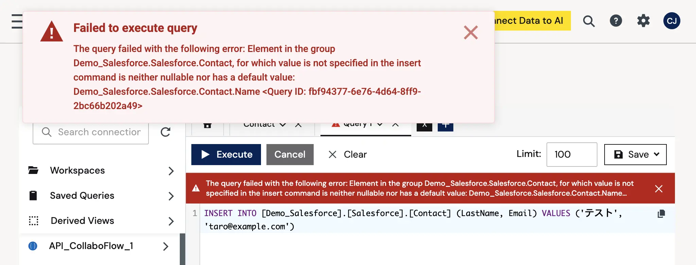The image size is (696, 265).
Task: Expand the Saved Queries section
Action: (171, 196)
